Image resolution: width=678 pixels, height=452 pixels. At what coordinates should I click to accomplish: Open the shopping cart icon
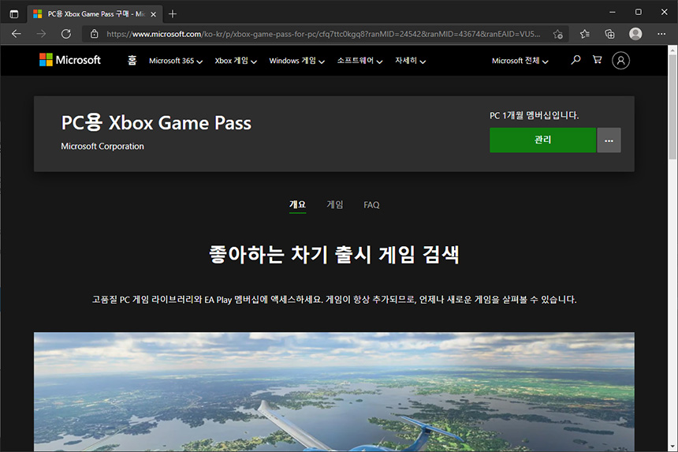597,60
